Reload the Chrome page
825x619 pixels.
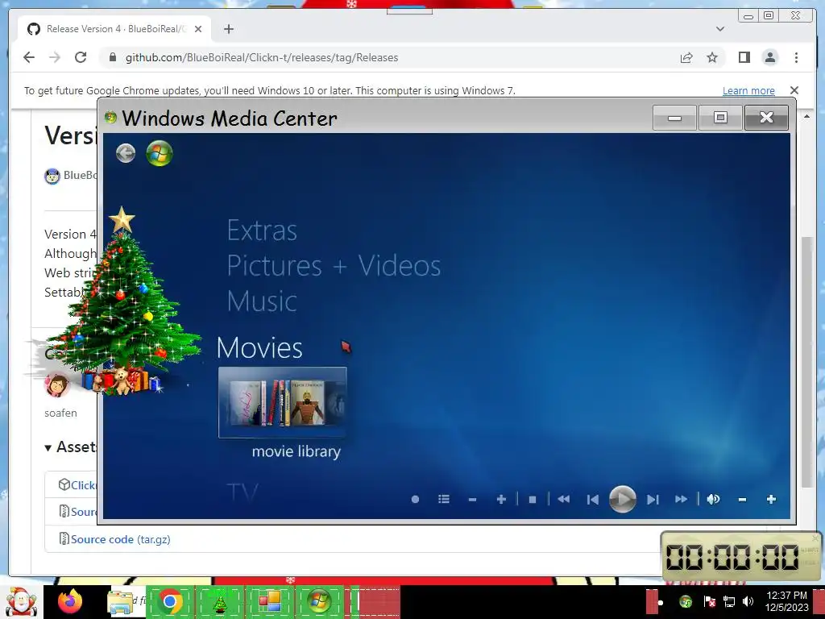(x=81, y=57)
